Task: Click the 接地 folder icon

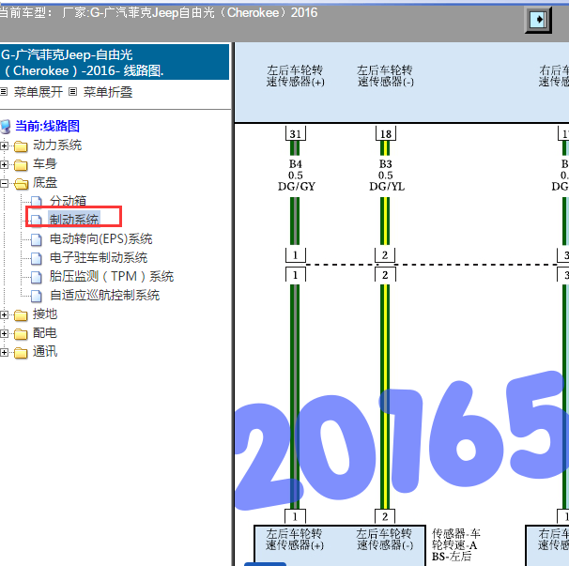Action: click(21, 315)
